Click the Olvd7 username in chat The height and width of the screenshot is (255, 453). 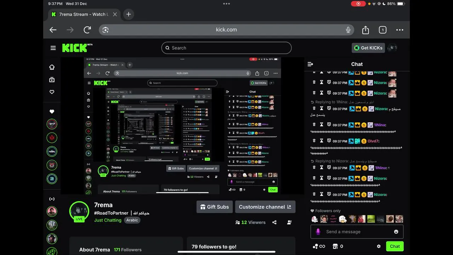pyautogui.click(x=373, y=141)
